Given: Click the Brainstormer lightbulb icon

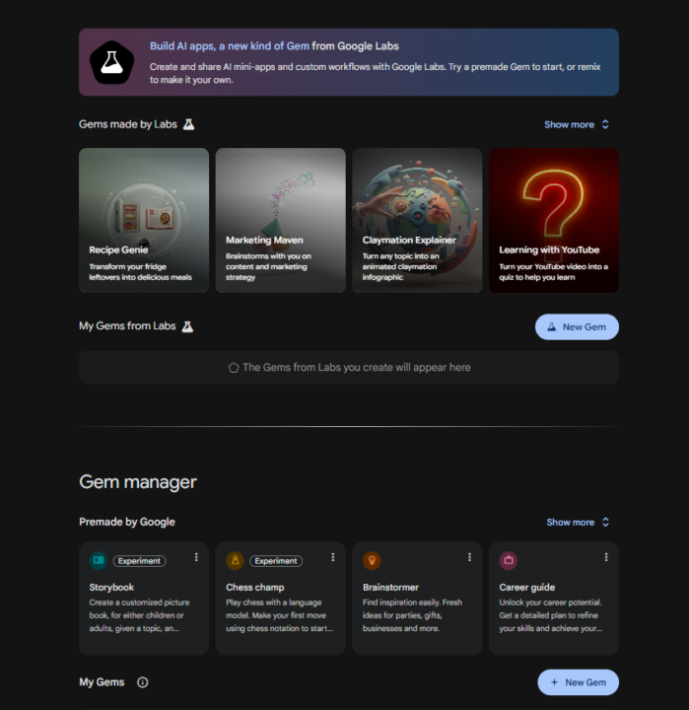Looking at the screenshot, I should pyautogui.click(x=372, y=560).
